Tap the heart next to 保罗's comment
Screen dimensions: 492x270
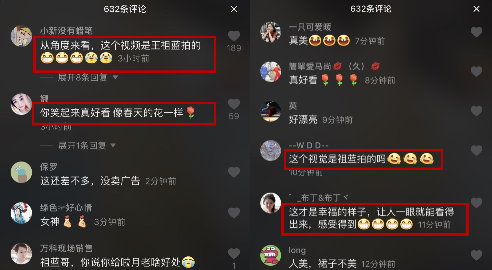(234, 172)
